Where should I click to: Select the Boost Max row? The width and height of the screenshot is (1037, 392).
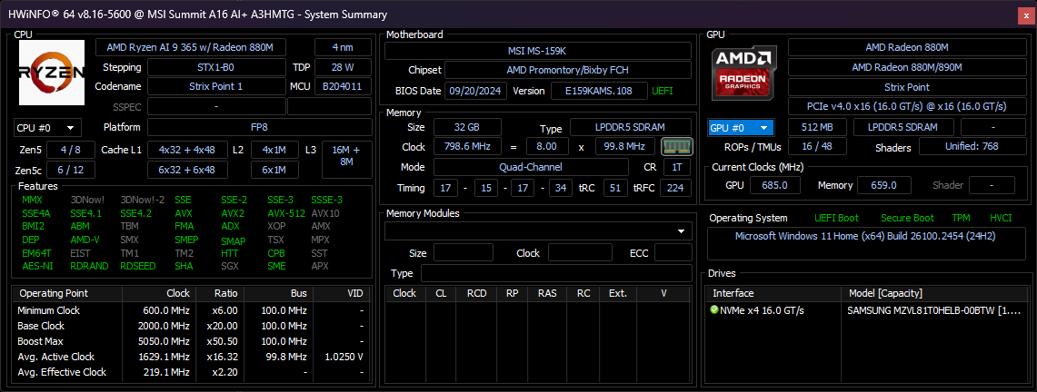(x=191, y=341)
